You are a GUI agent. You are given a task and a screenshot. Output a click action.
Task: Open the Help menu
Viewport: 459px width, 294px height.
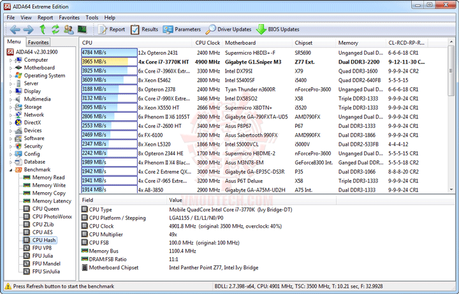tap(110, 18)
